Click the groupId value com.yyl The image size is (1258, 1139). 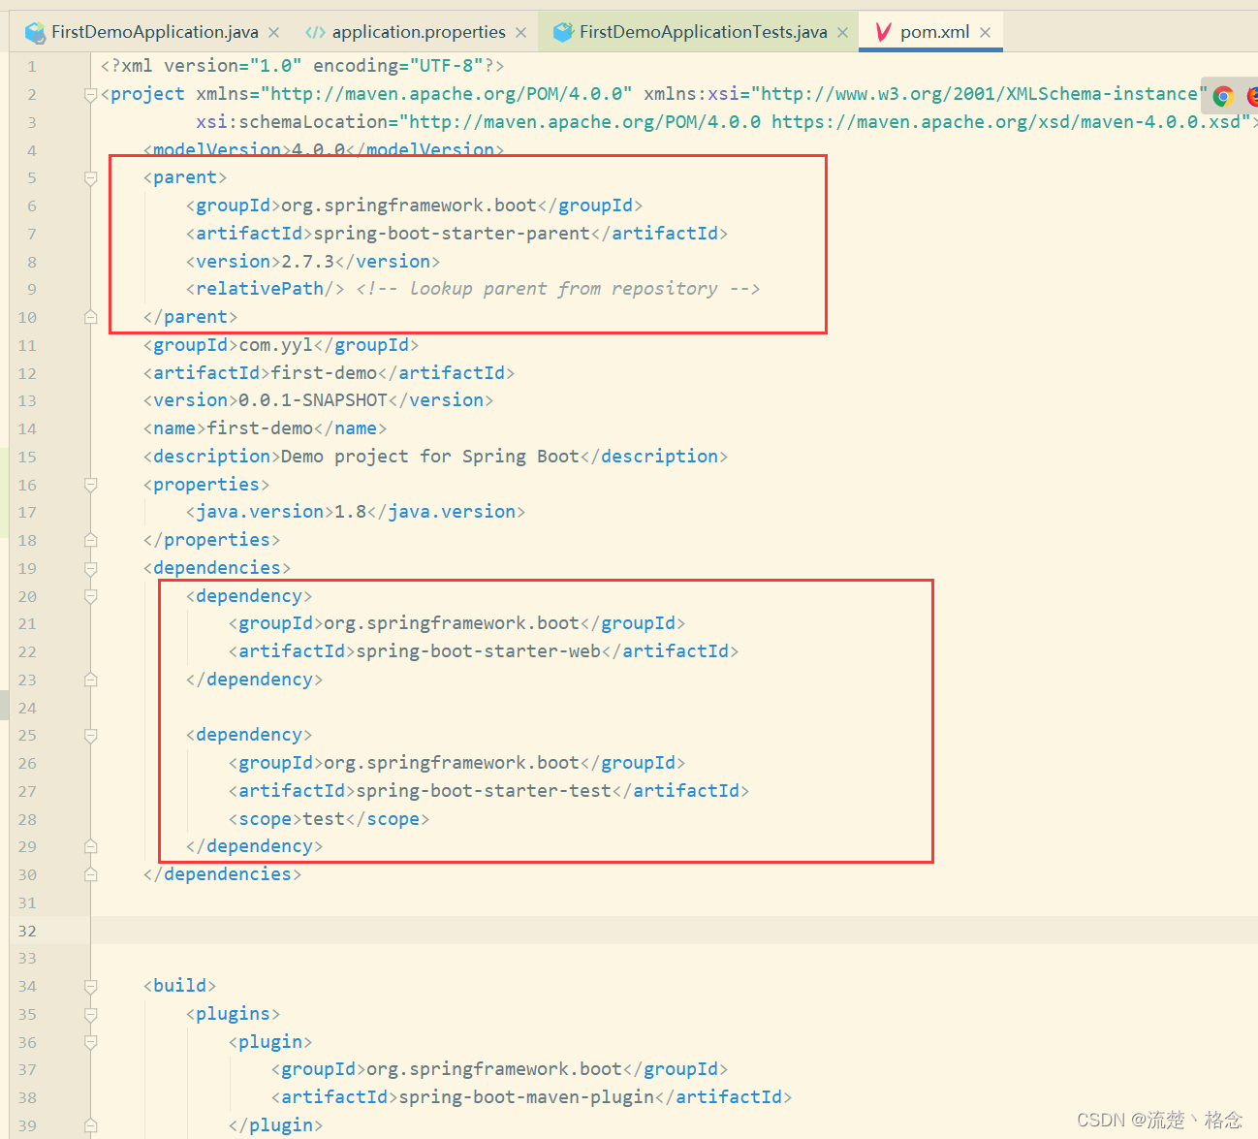pos(275,345)
